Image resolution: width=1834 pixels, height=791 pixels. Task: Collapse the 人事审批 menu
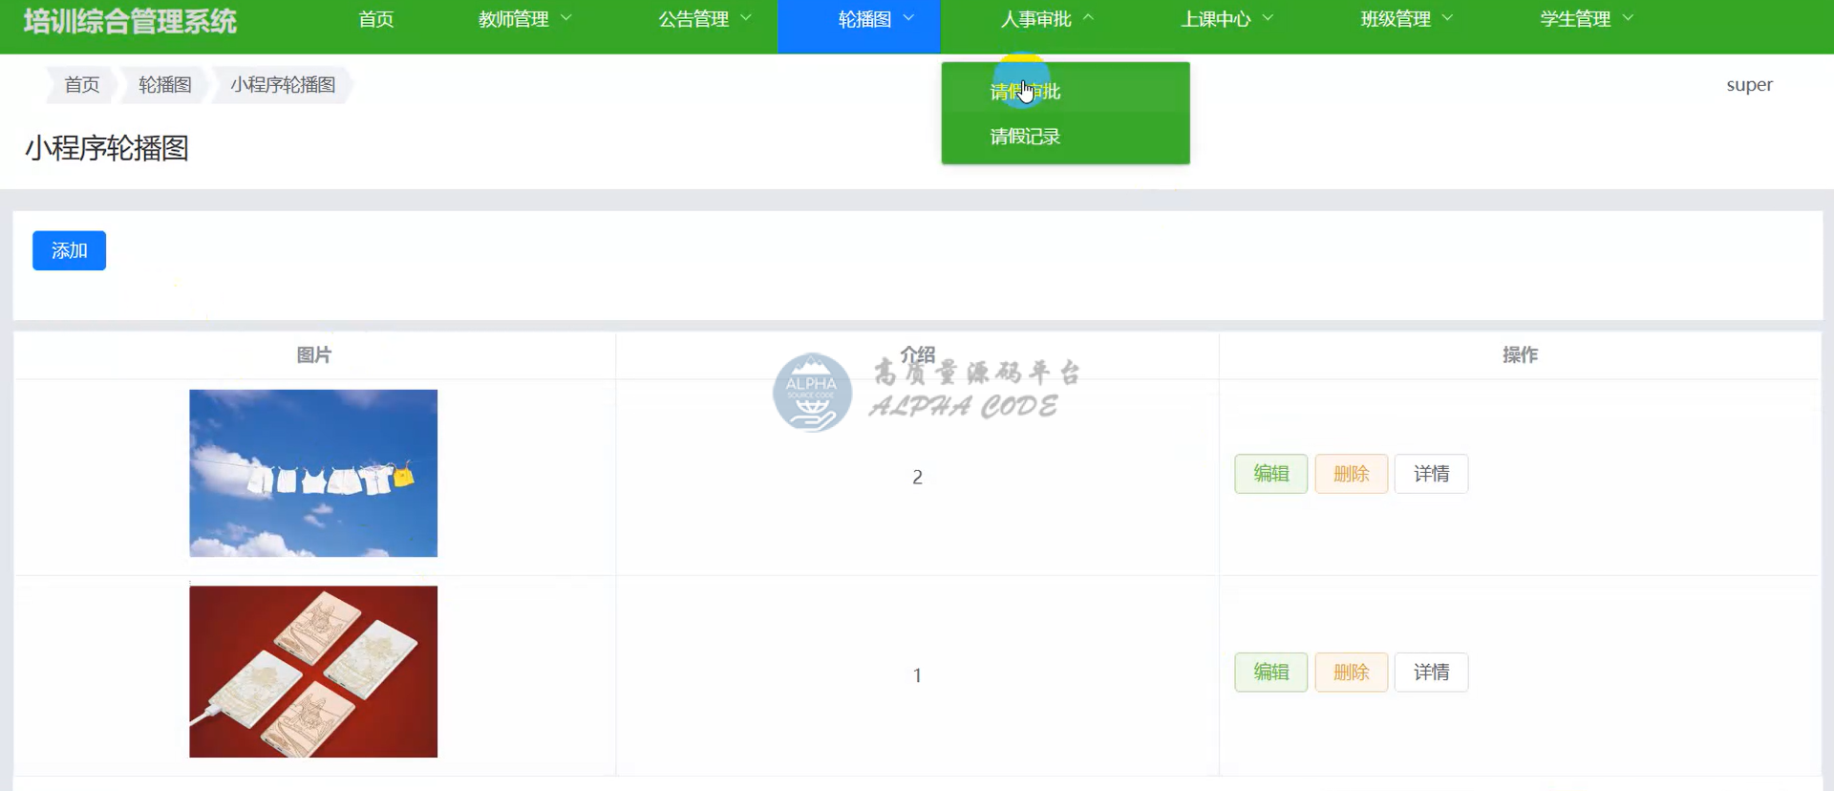[1046, 19]
